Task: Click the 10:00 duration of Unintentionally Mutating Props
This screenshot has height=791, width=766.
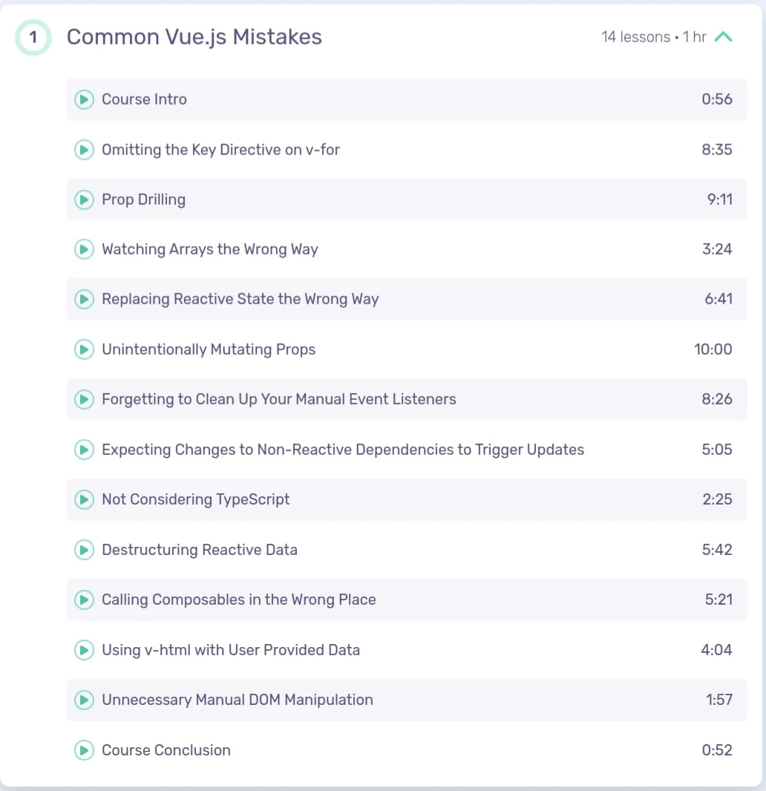Action: pos(713,349)
